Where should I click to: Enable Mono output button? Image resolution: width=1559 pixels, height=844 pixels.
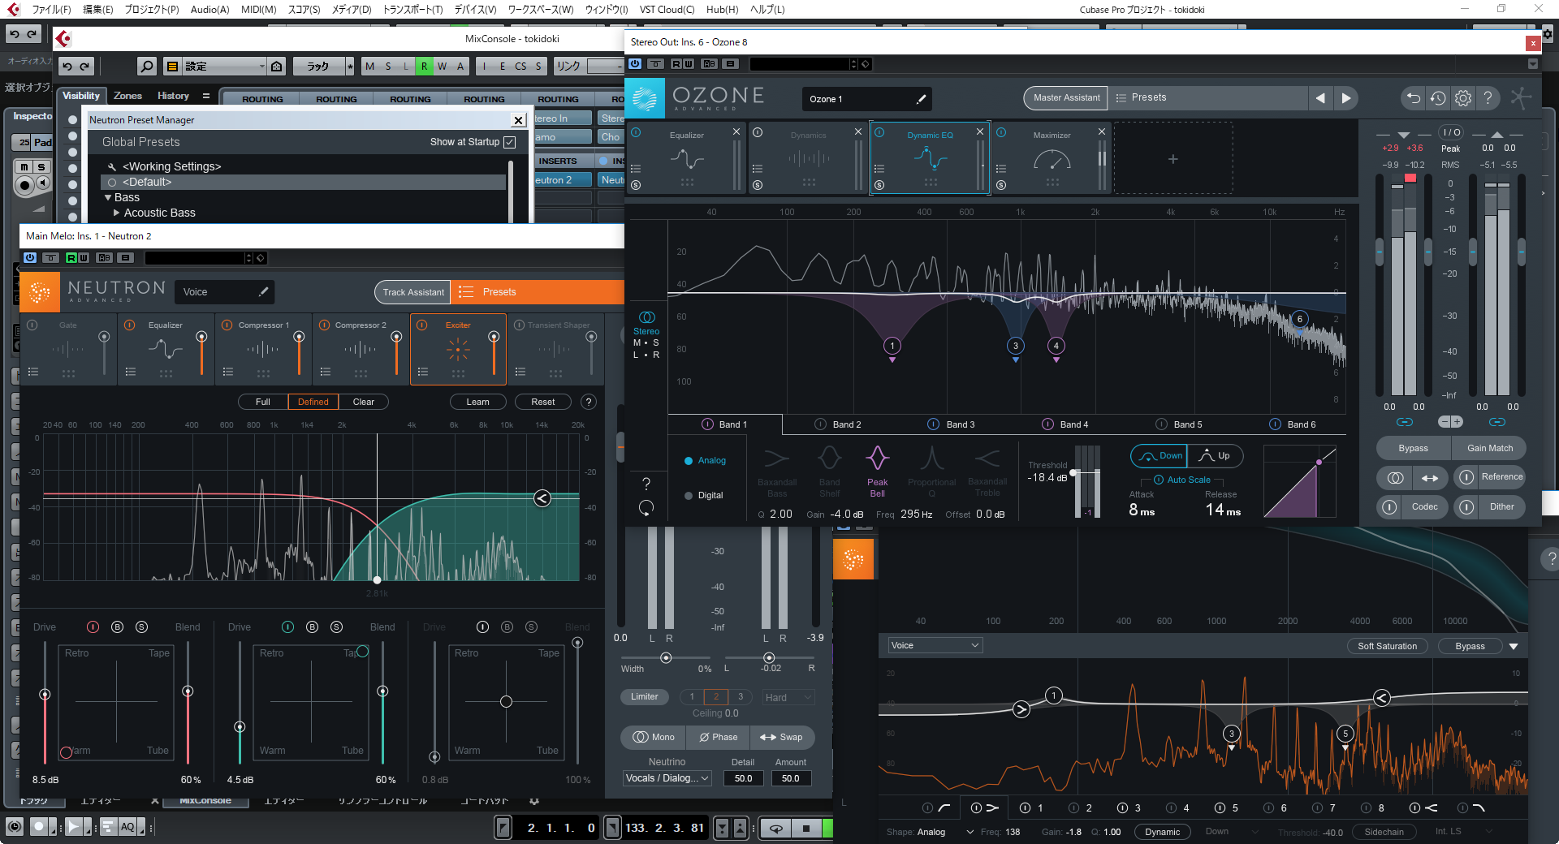point(654,737)
